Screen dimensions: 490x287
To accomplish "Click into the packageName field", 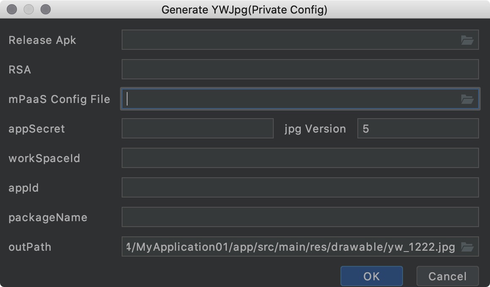I will pos(300,217).
